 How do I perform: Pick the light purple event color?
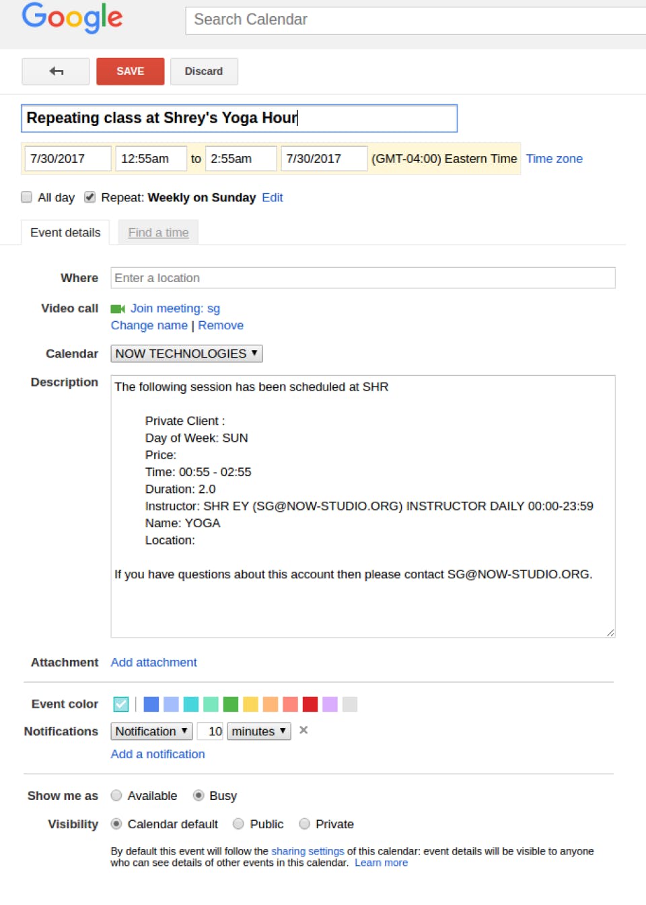click(x=330, y=704)
